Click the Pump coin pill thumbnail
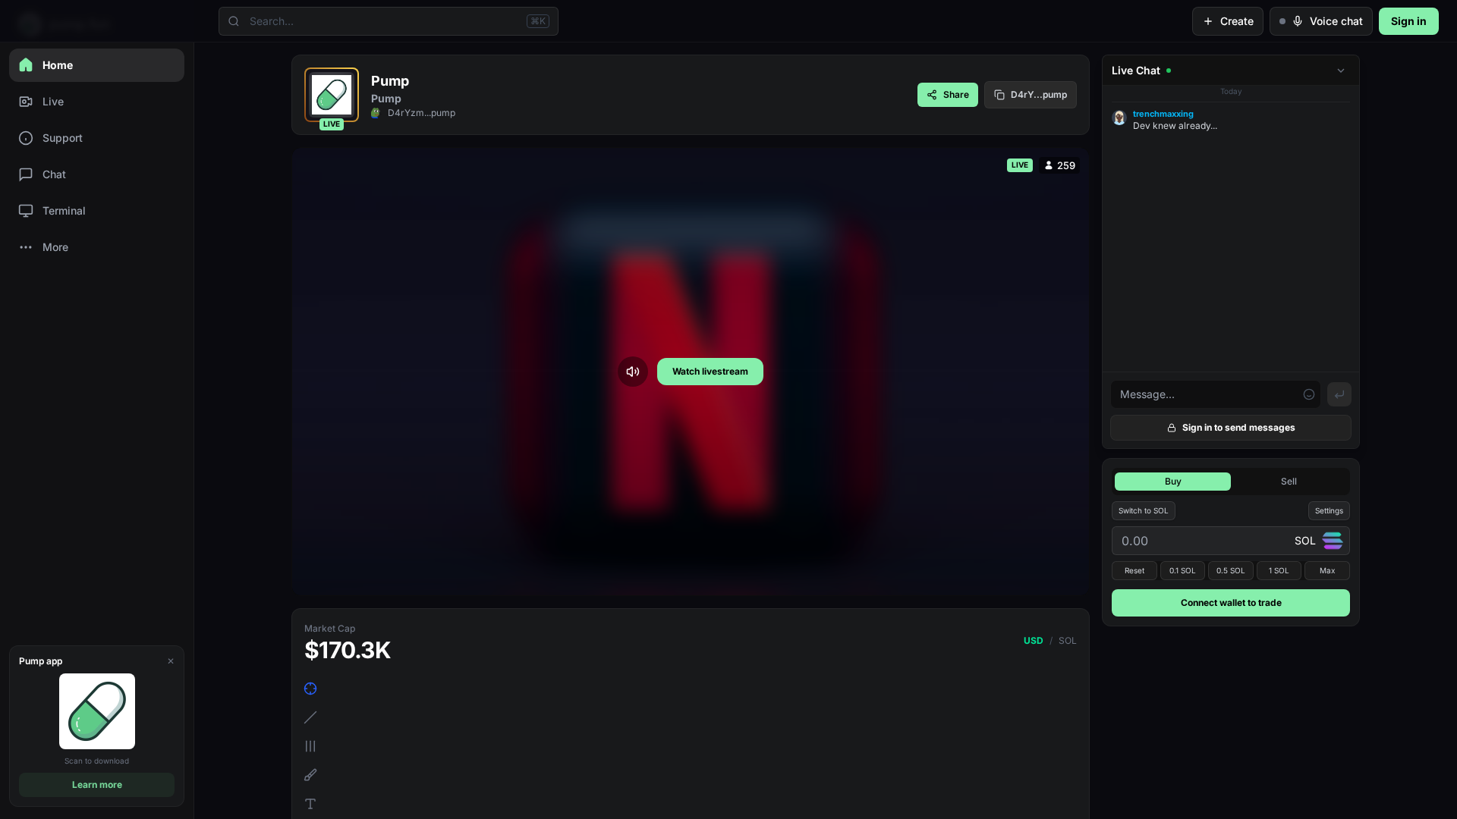Image resolution: width=1457 pixels, height=819 pixels. (x=332, y=95)
